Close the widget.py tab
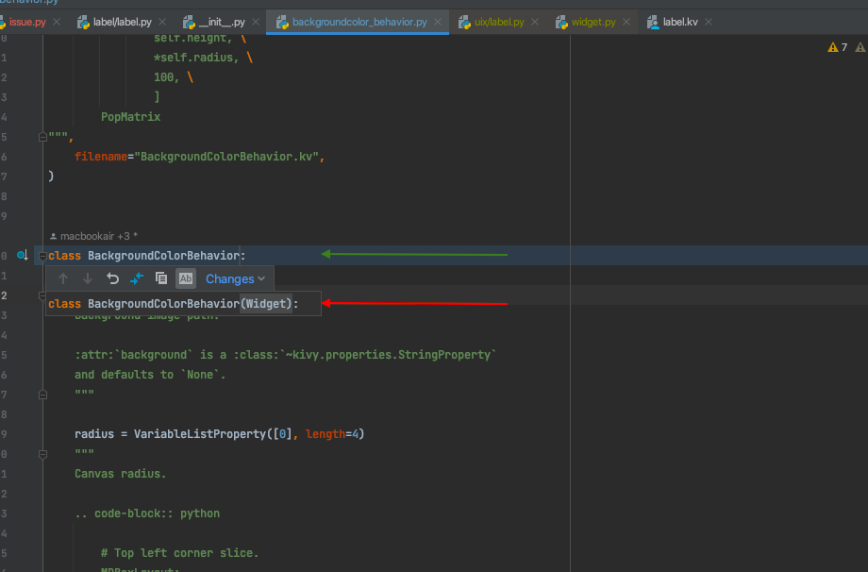This screenshot has width=868, height=572. pos(626,22)
